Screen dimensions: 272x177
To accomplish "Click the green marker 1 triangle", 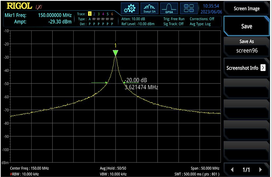I will tap(116, 53).
